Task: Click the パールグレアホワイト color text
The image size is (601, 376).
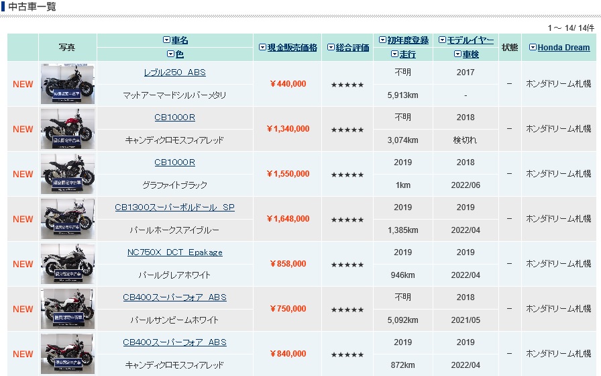Action: coord(175,275)
